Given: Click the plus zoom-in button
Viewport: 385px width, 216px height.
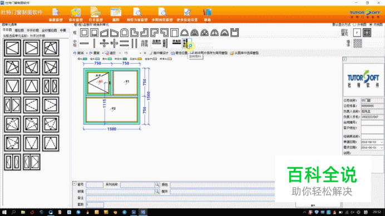Looking at the screenshot, I should (145, 53).
